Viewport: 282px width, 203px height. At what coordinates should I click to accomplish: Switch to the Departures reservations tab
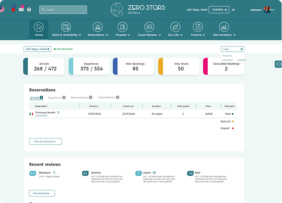coord(57,98)
